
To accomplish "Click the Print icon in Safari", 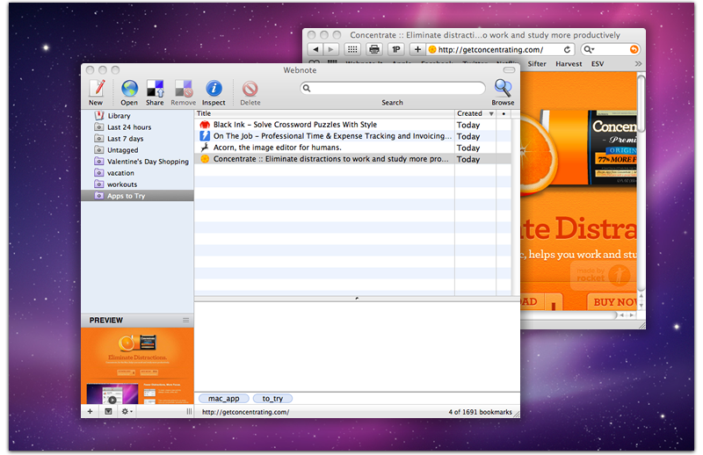I will pos(374,49).
